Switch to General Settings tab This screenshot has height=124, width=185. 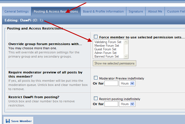click(16, 11)
